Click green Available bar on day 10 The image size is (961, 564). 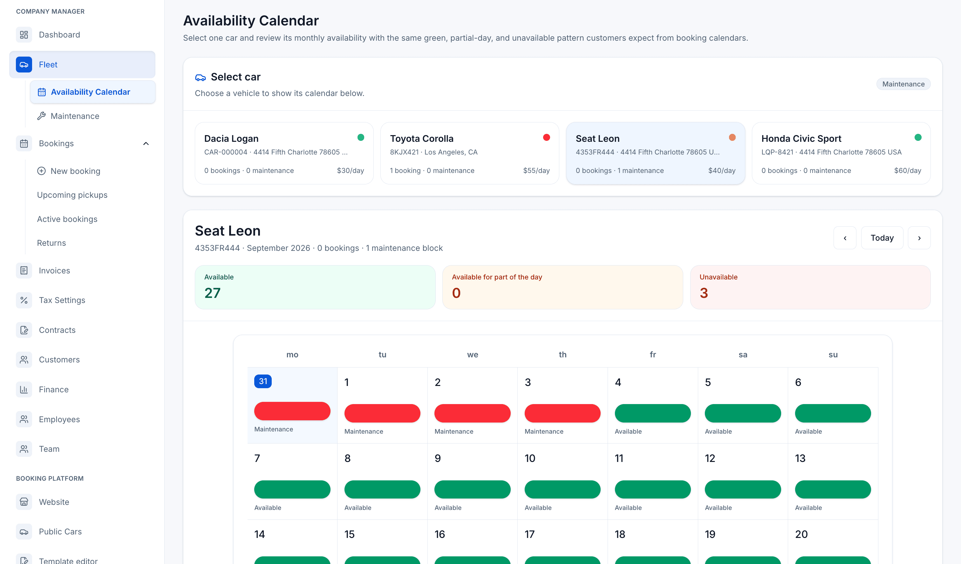(562, 489)
